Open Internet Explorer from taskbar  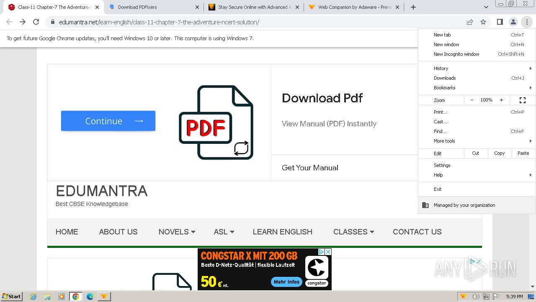[x=33, y=297]
